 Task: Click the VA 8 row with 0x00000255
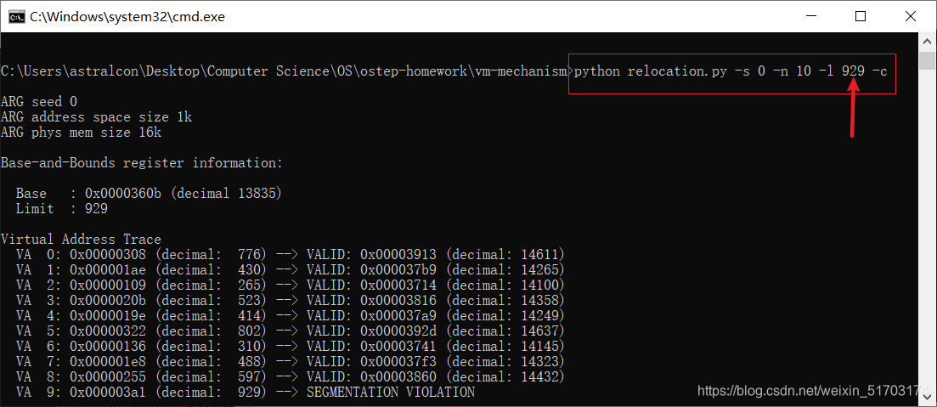point(291,377)
